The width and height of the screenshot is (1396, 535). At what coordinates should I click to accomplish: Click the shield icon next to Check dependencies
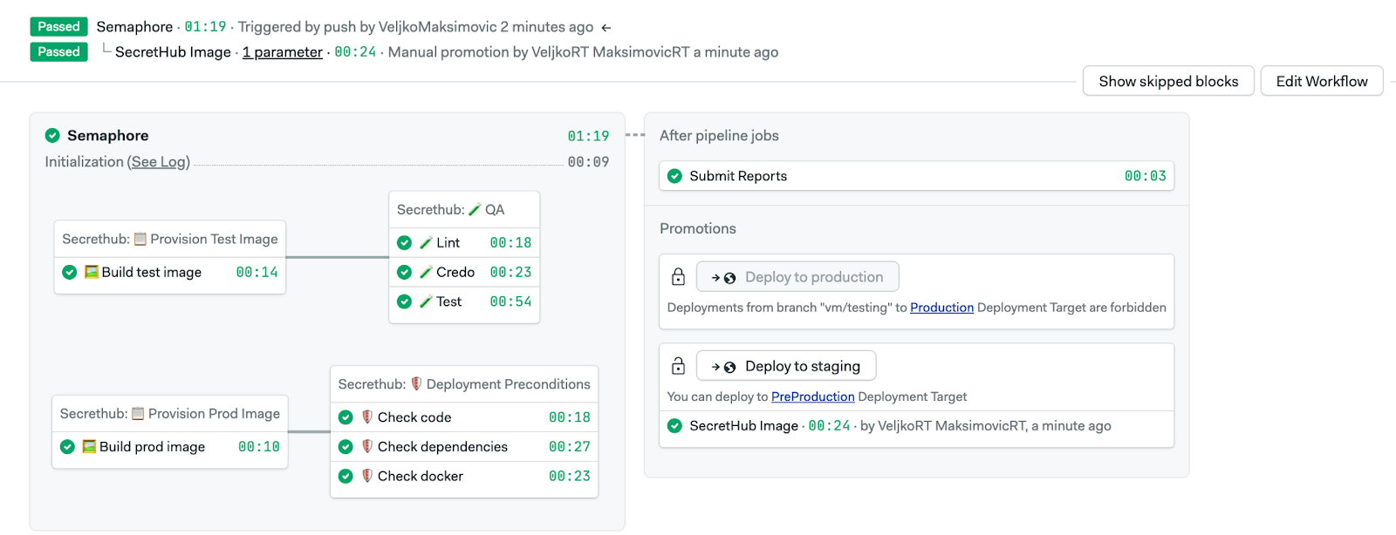[367, 446]
